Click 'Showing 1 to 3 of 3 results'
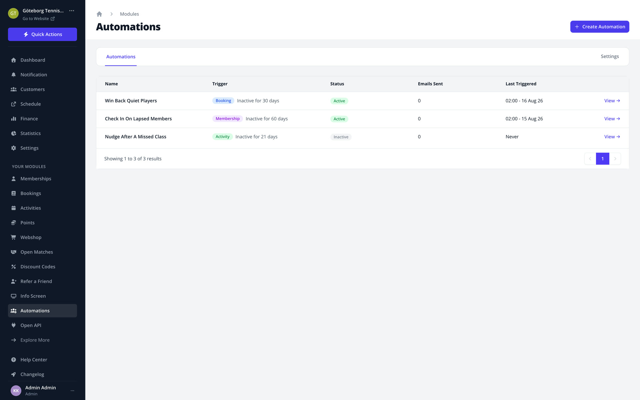 pyautogui.click(x=133, y=159)
